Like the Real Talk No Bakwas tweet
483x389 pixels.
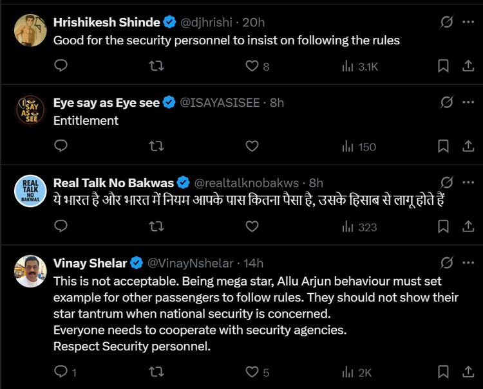coord(253,226)
